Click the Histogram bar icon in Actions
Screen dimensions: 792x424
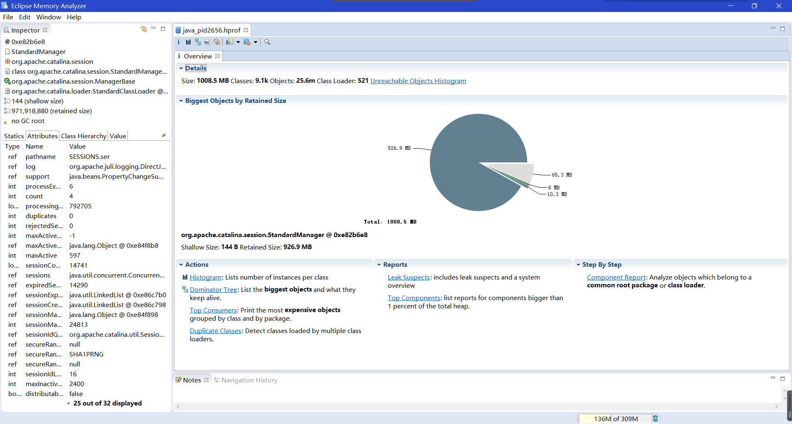tap(185, 277)
